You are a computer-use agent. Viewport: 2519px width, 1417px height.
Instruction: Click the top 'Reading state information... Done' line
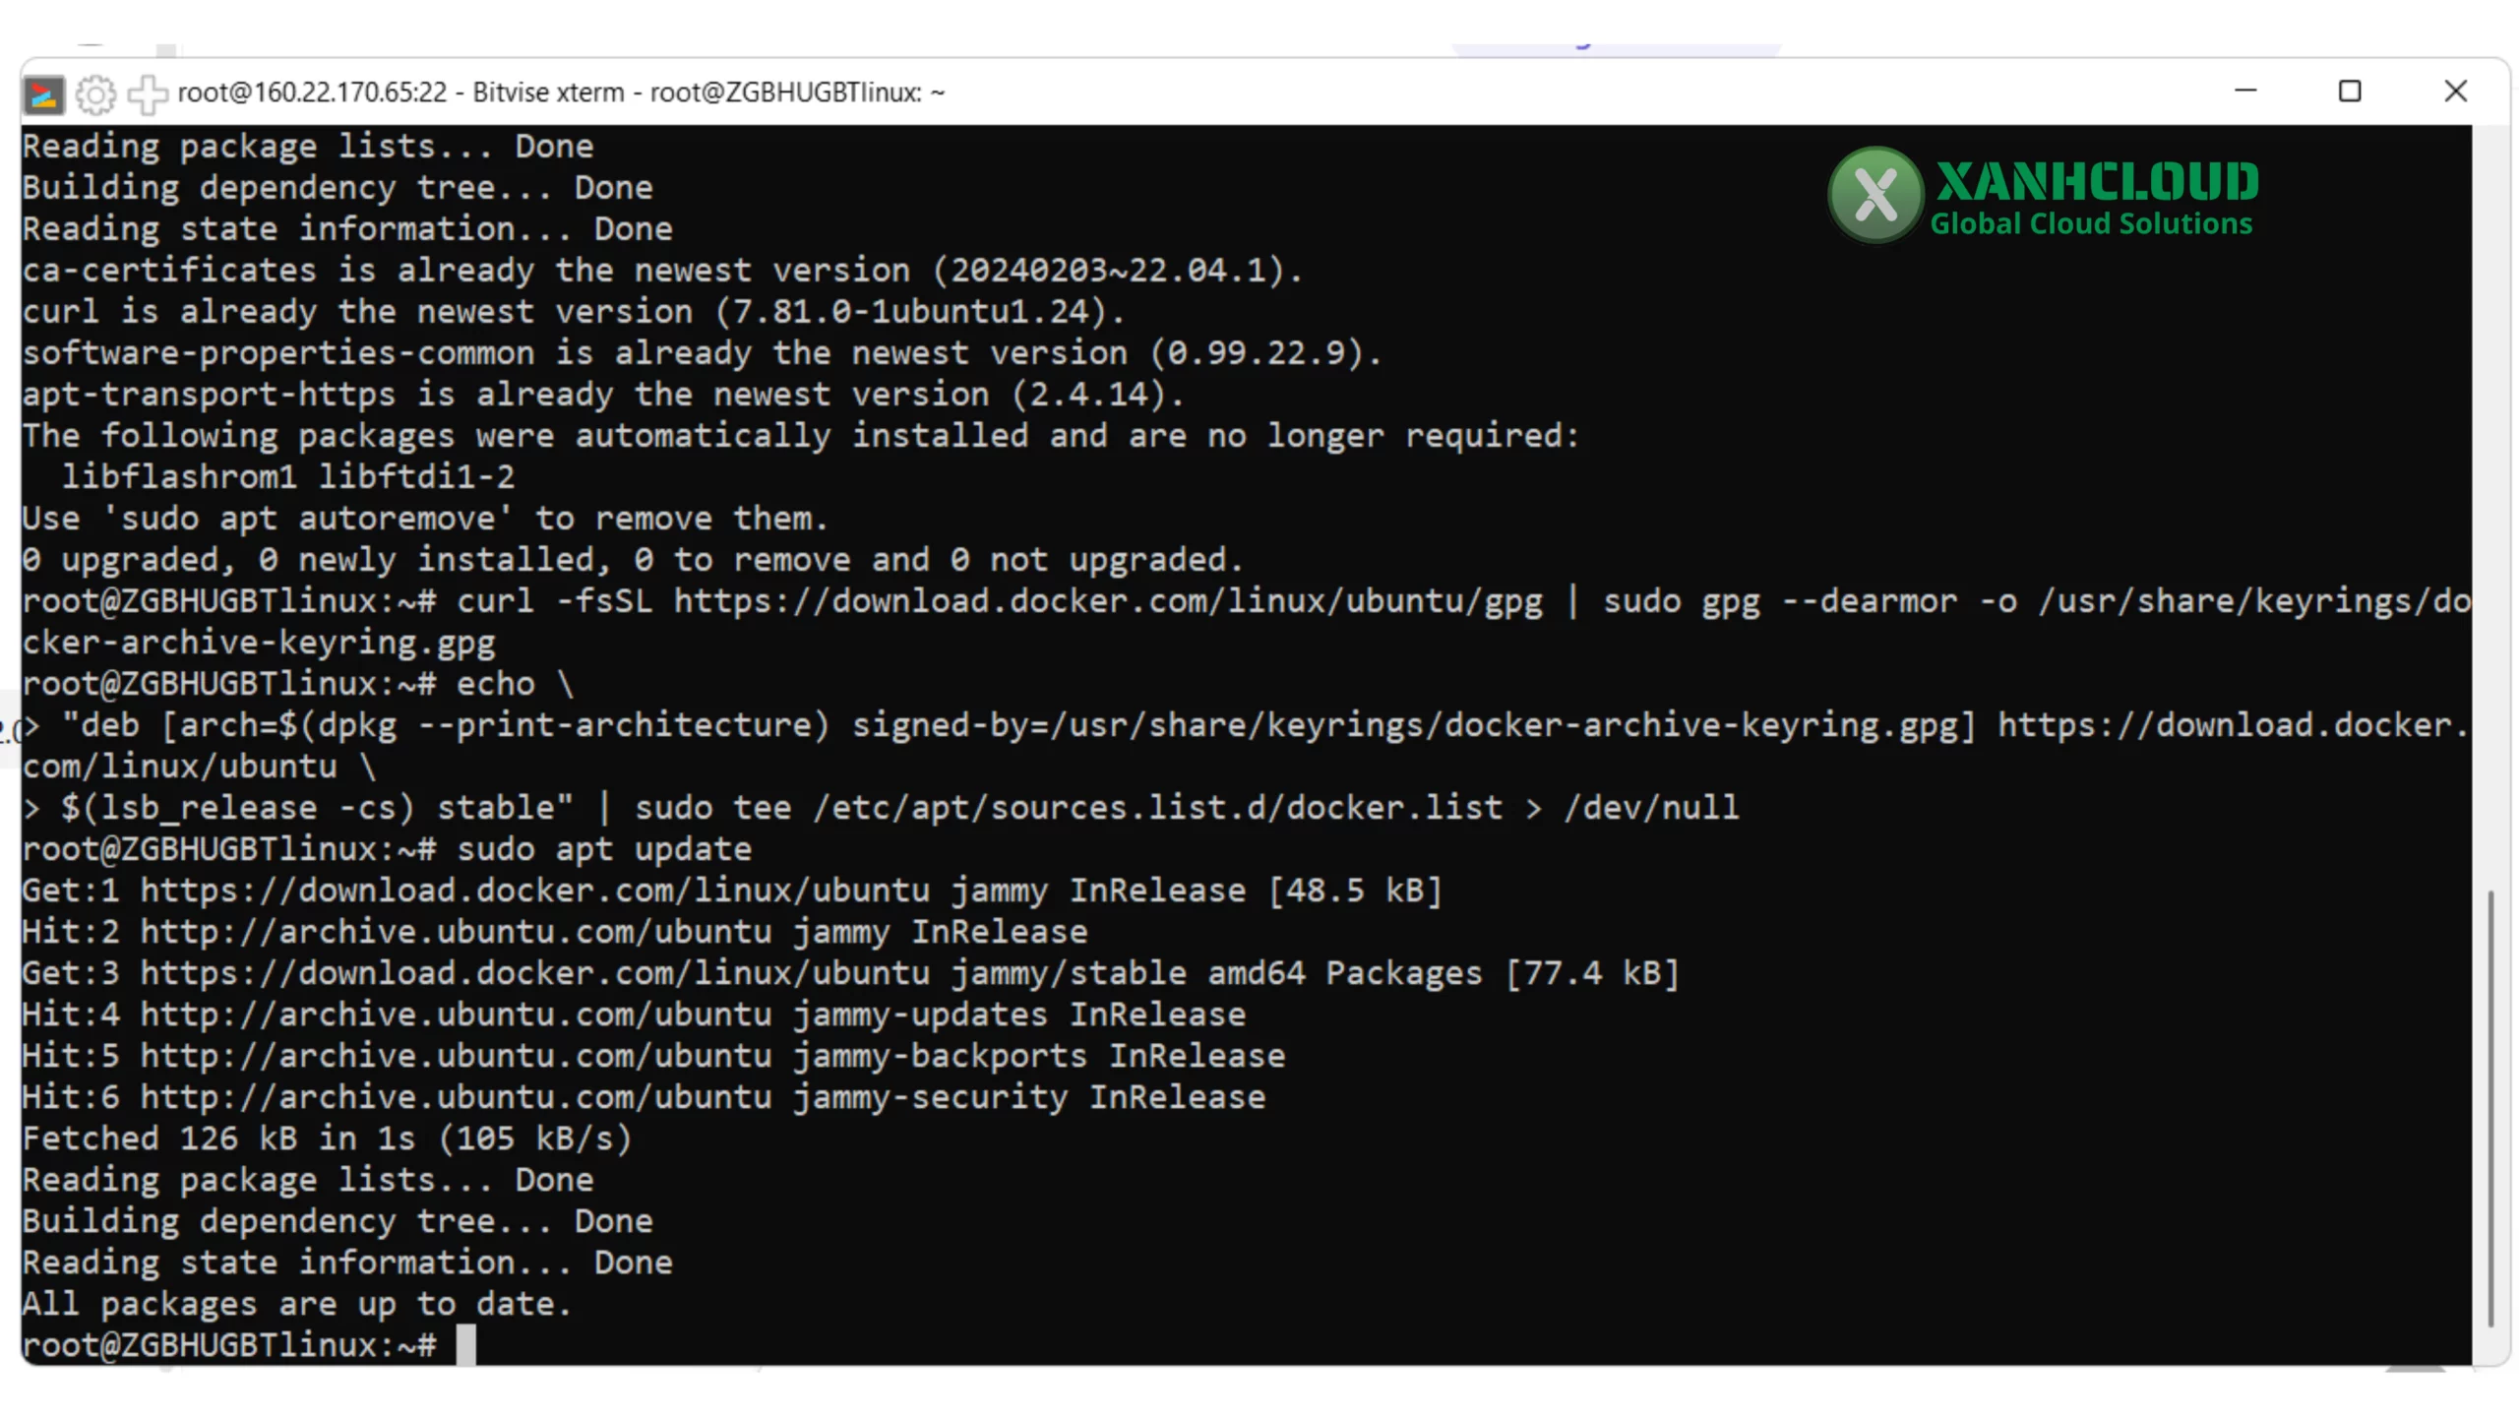[x=347, y=229]
